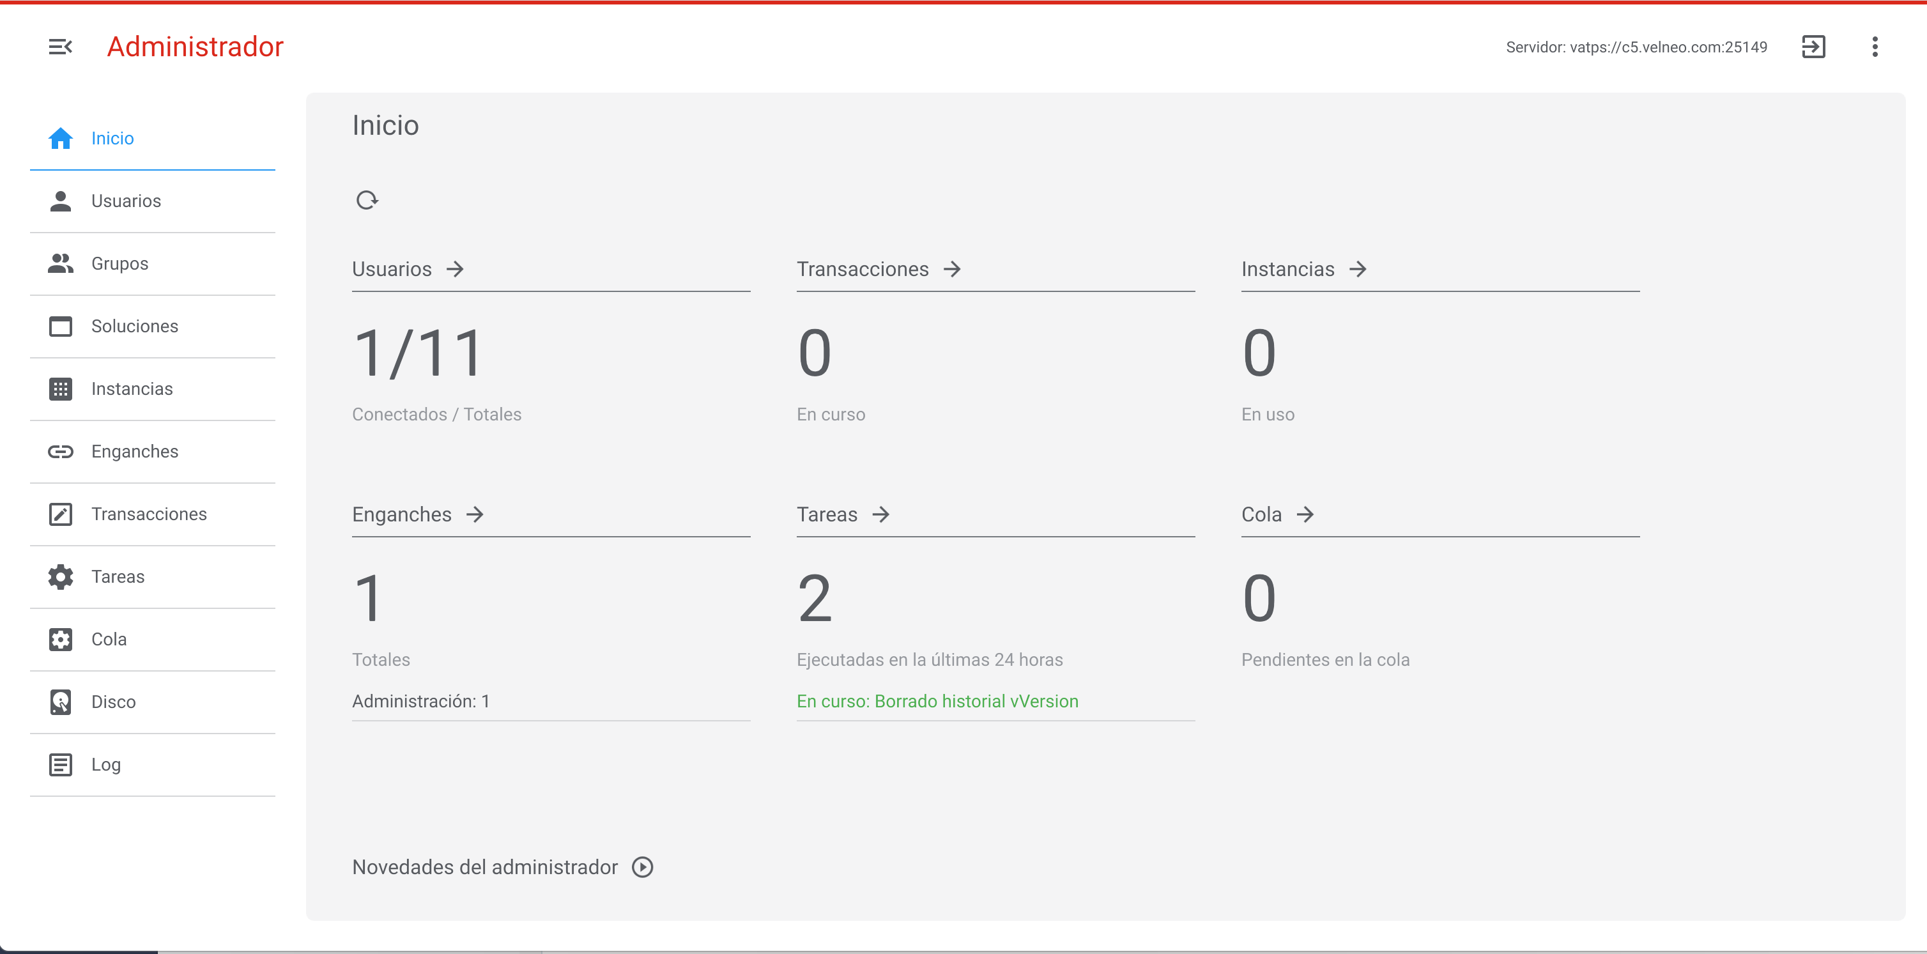The image size is (1927, 954).
Task: Click the Soluciones window icon in sidebar
Action: click(x=61, y=327)
